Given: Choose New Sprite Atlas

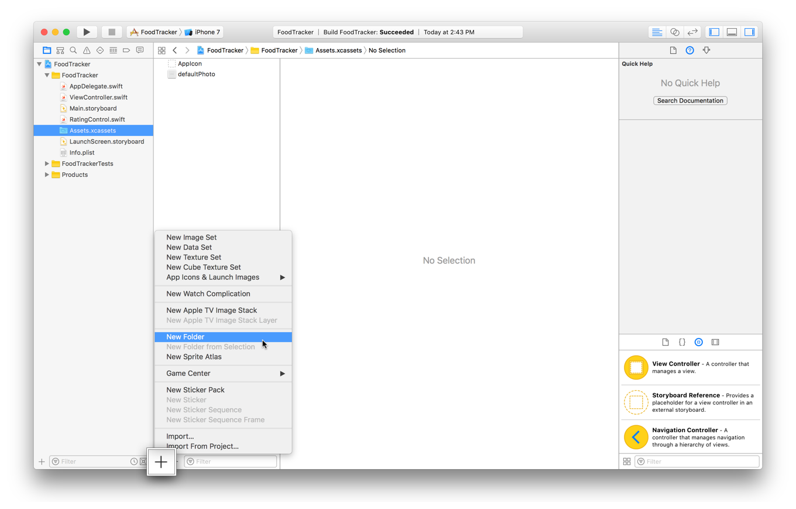Looking at the screenshot, I should [223, 357].
